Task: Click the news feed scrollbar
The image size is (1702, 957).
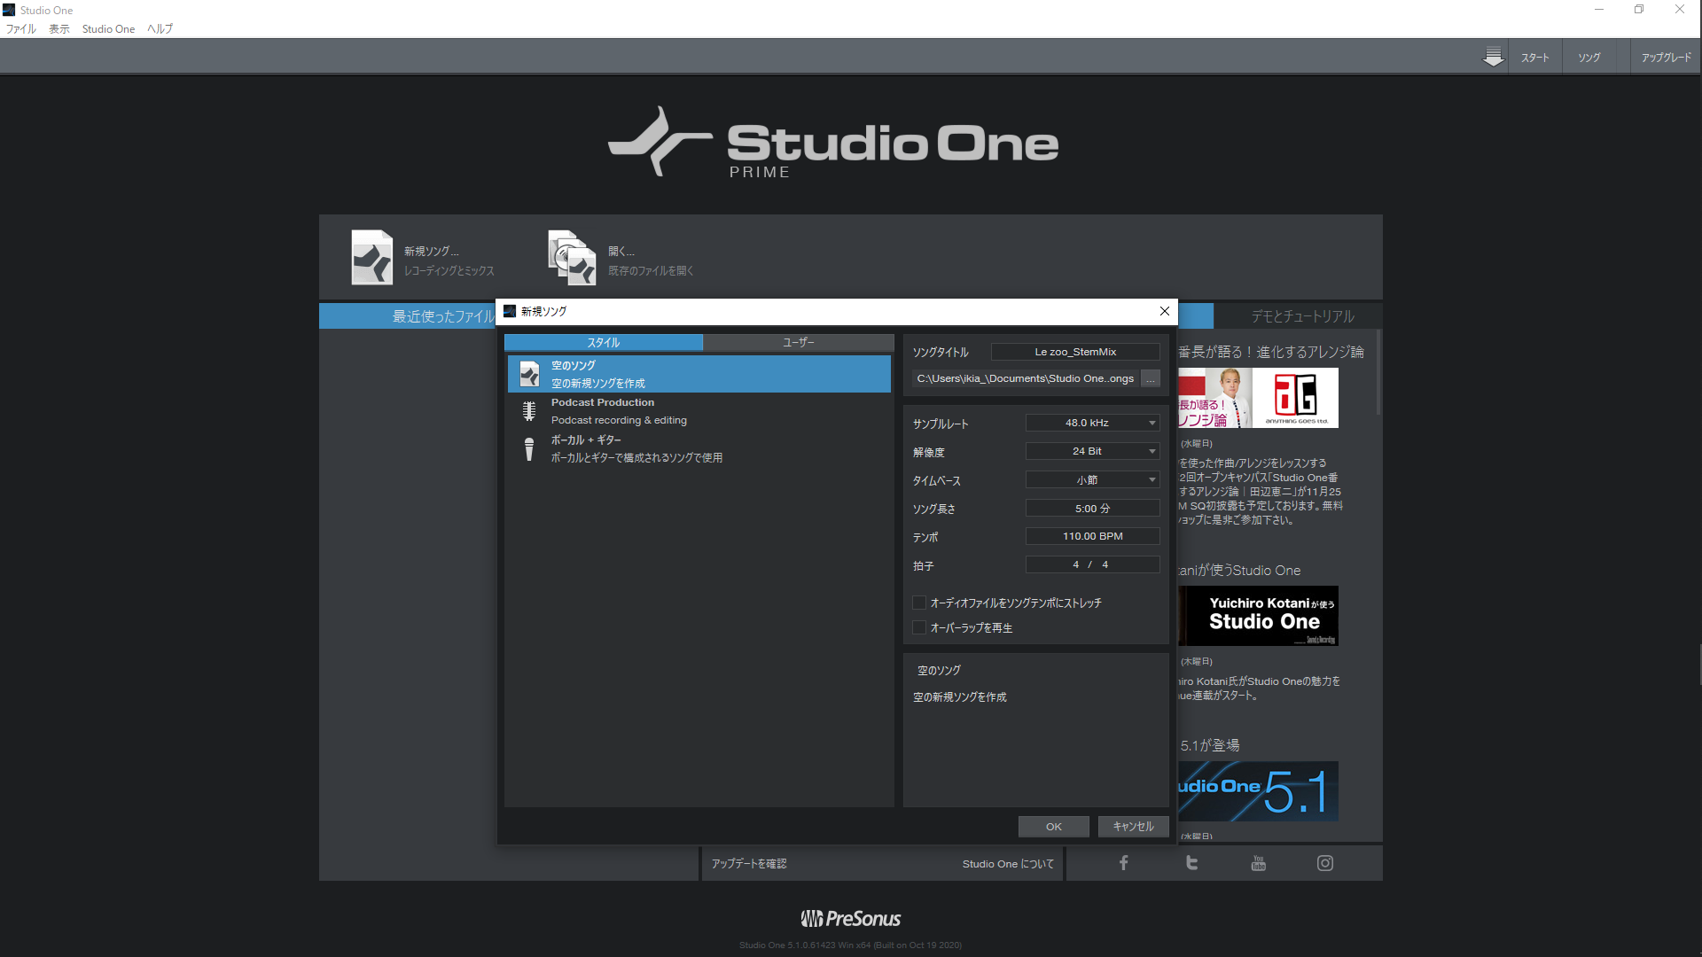Action: [1378, 372]
